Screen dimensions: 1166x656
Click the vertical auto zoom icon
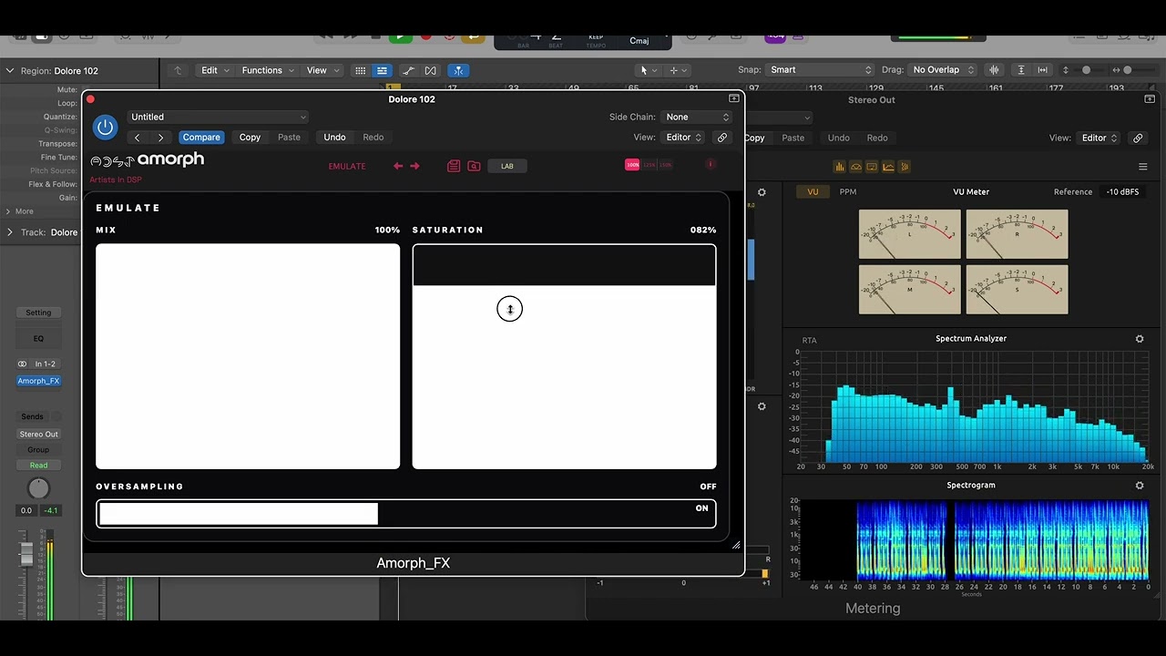click(x=1020, y=70)
